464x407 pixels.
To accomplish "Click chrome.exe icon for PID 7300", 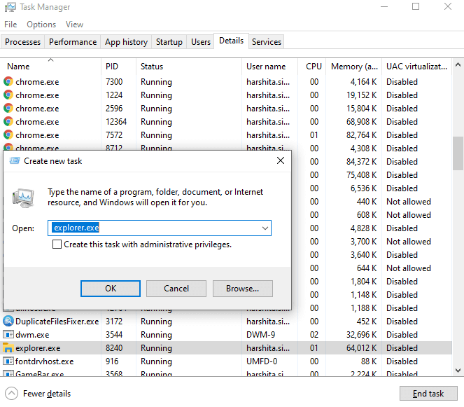I will tap(8, 82).
